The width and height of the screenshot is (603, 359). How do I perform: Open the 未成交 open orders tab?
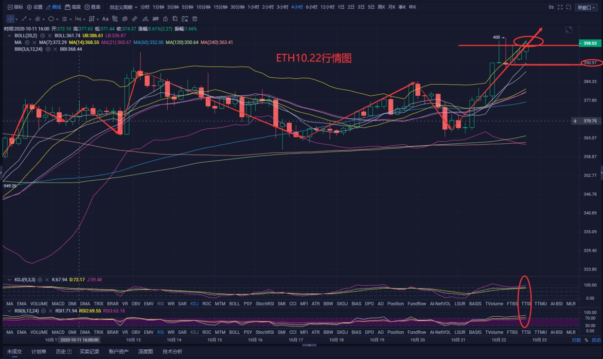pos(15,351)
